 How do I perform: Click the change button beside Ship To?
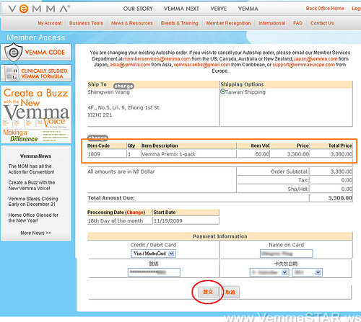click(x=123, y=86)
